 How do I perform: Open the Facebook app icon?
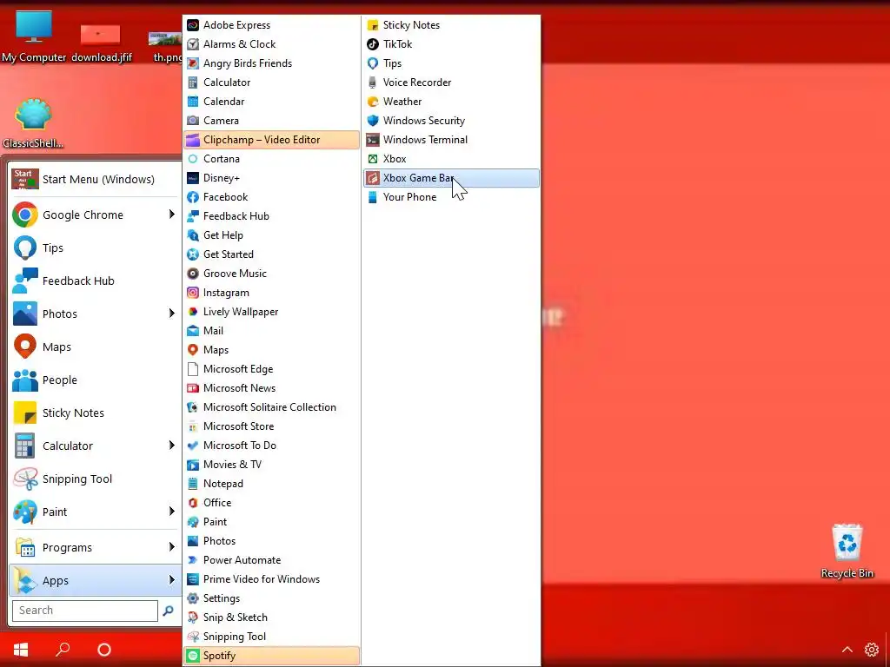(193, 197)
